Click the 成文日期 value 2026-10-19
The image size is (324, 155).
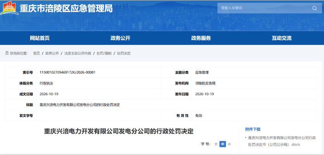[x=49, y=94]
